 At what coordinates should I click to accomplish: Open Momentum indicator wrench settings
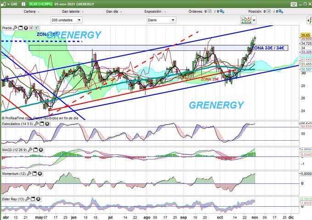click(29, 174)
